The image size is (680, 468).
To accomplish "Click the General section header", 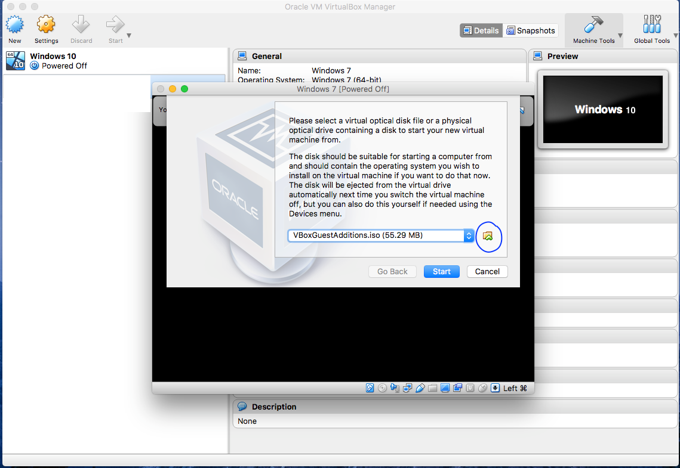I will [x=380, y=56].
